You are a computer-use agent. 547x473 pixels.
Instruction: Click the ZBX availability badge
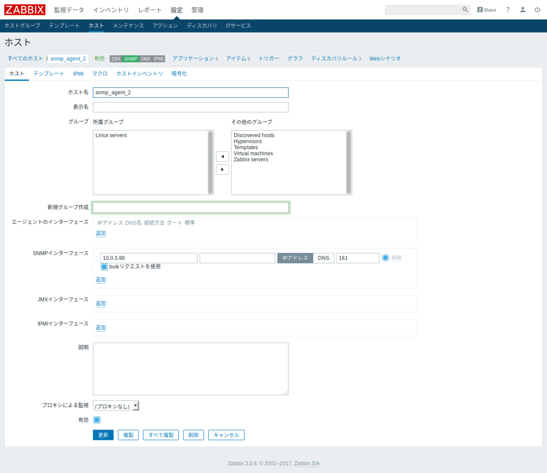tap(116, 59)
